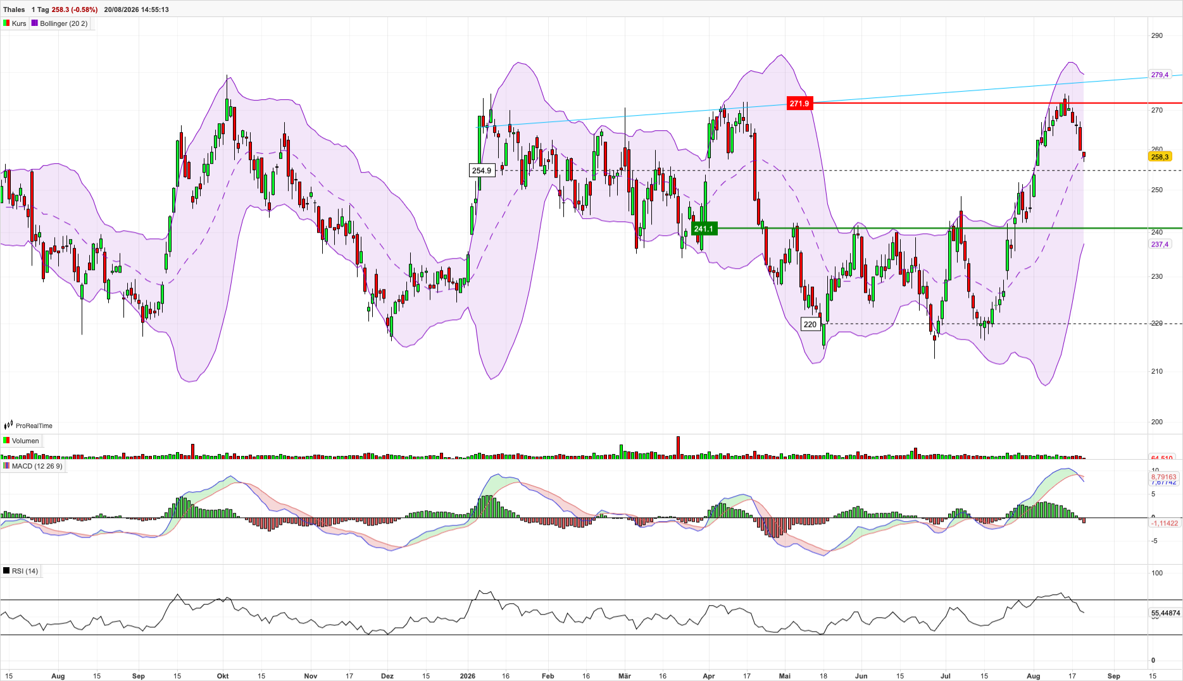Click the "Okt" month label on time axis

(223, 676)
